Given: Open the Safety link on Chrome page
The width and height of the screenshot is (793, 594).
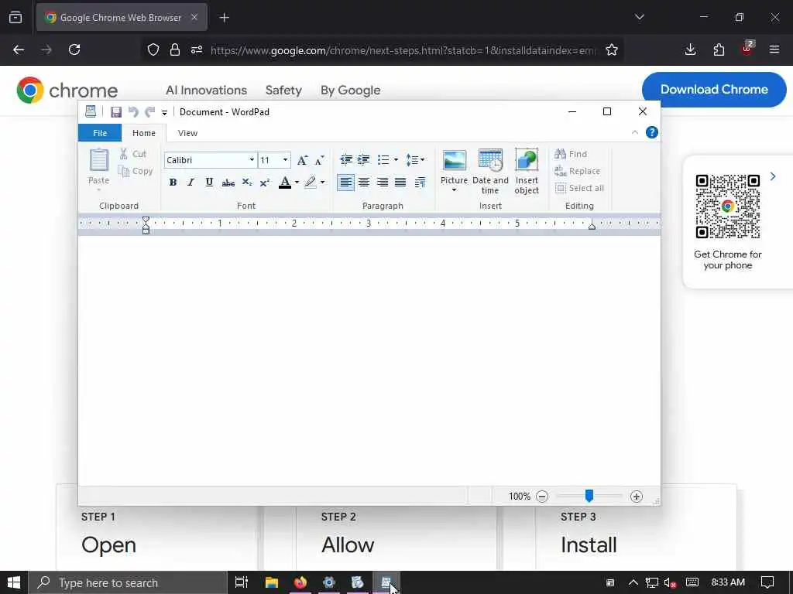Looking at the screenshot, I should [283, 90].
